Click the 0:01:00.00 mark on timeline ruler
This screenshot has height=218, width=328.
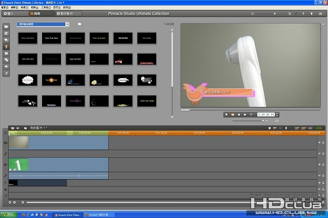coord(123,133)
